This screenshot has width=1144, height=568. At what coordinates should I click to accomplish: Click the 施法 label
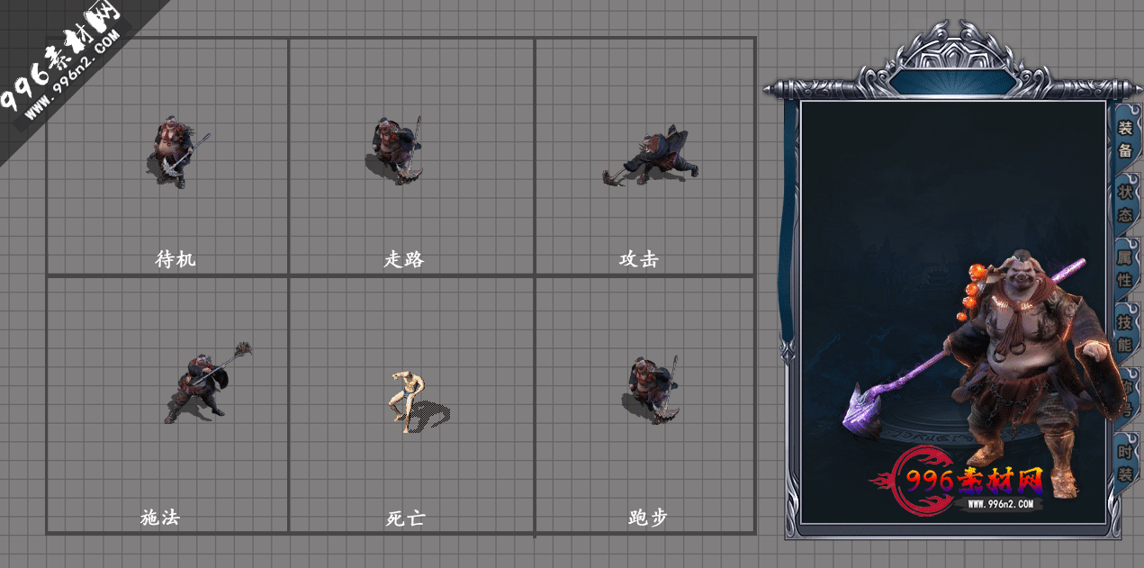tap(160, 518)
